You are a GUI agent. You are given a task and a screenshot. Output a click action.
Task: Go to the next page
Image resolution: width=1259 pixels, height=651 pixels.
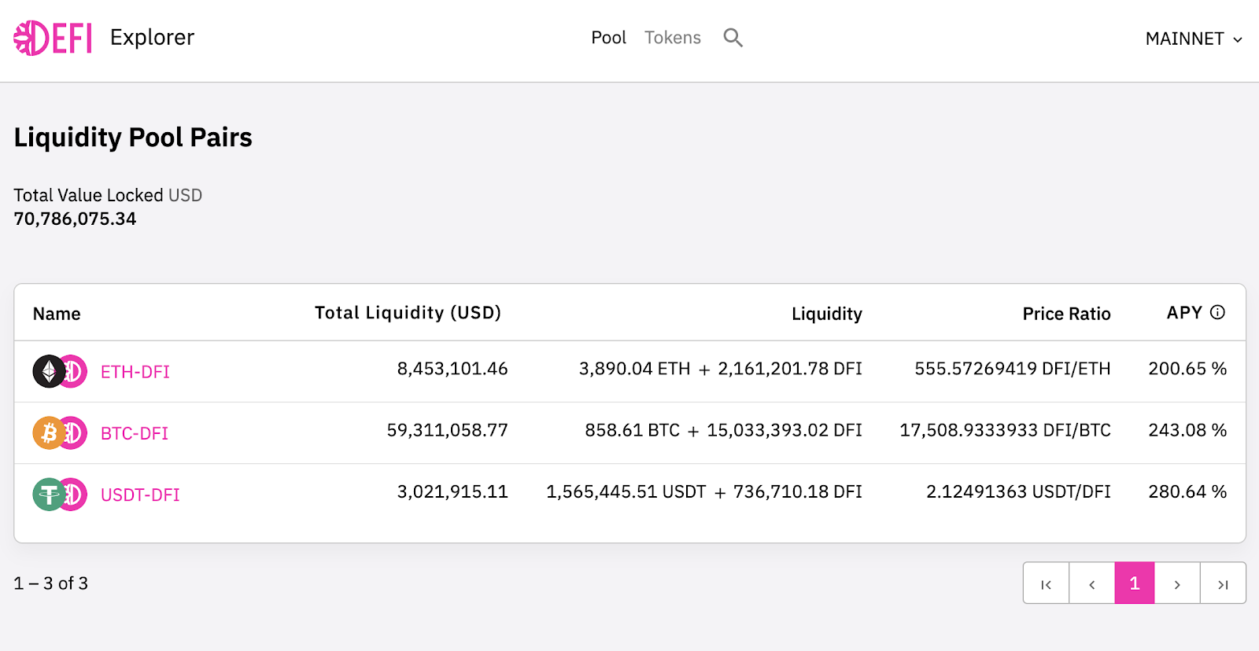tap(1177, 583)
